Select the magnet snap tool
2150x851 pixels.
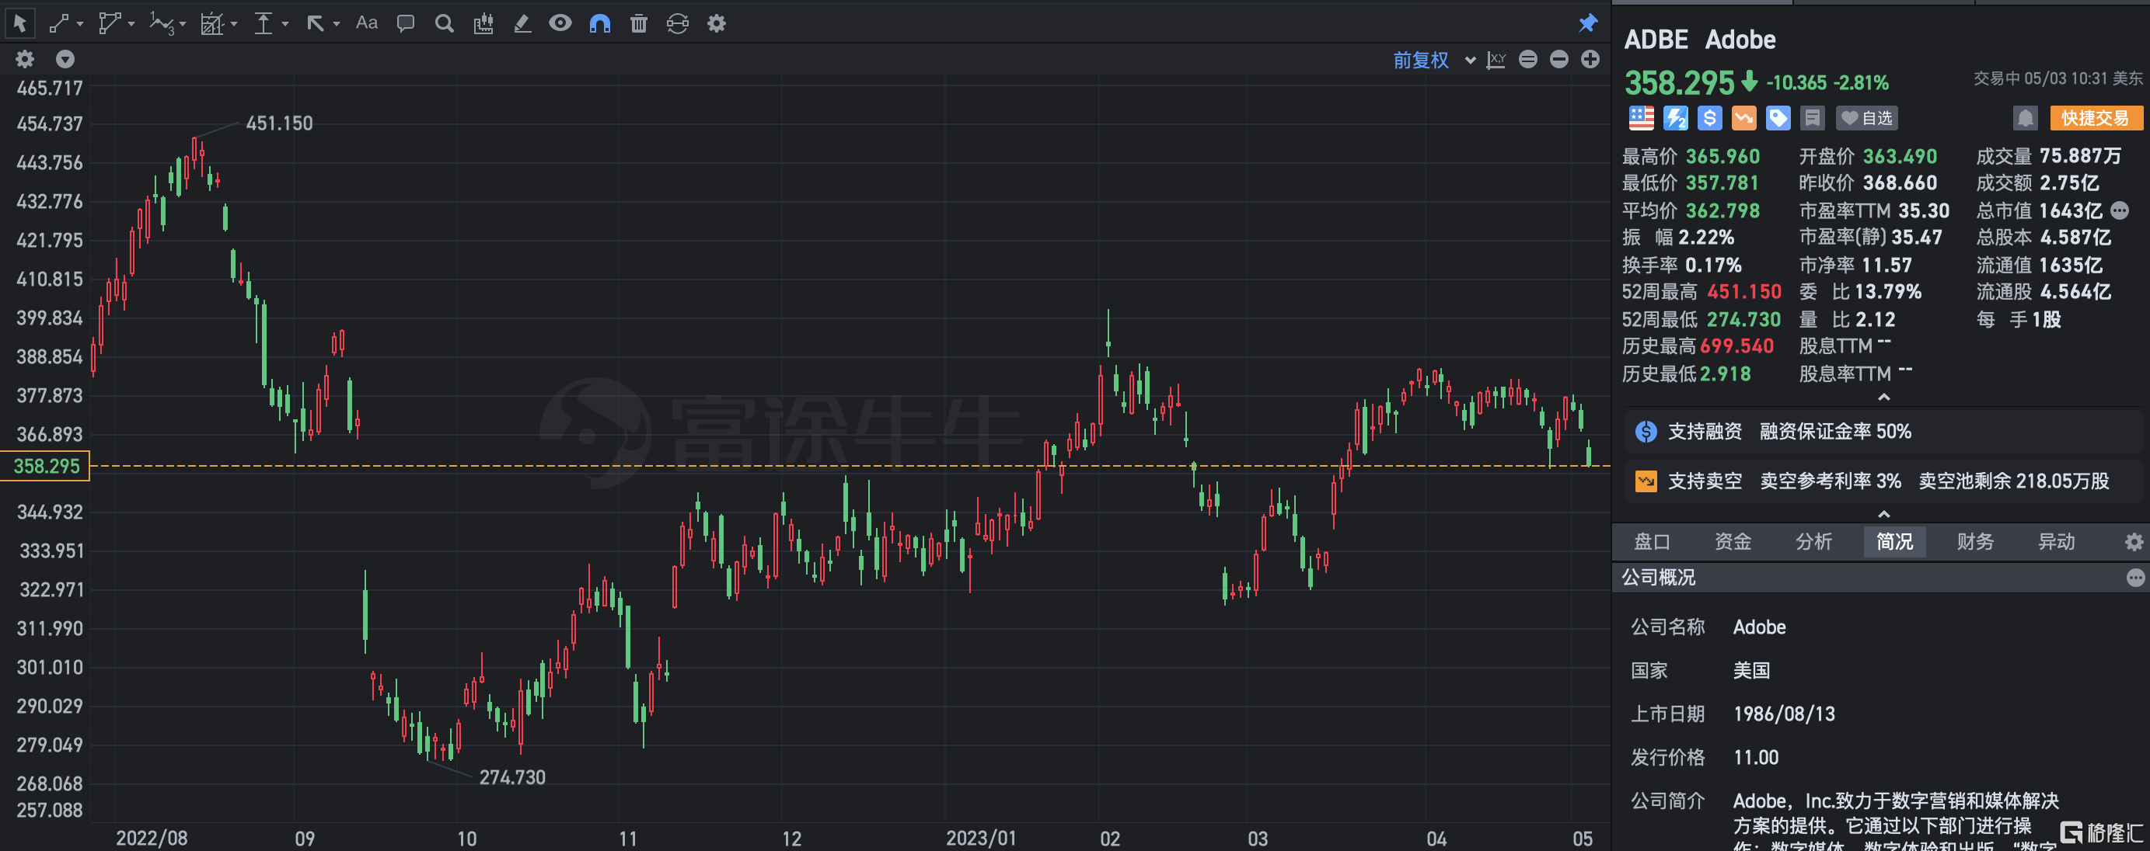599,23
